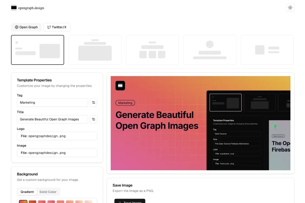Choose the template with three grid blocks
This screenshot has width=305, height=203.
click(152, 49)
